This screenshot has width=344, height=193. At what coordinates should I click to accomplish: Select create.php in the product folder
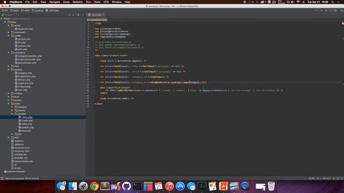25,121
